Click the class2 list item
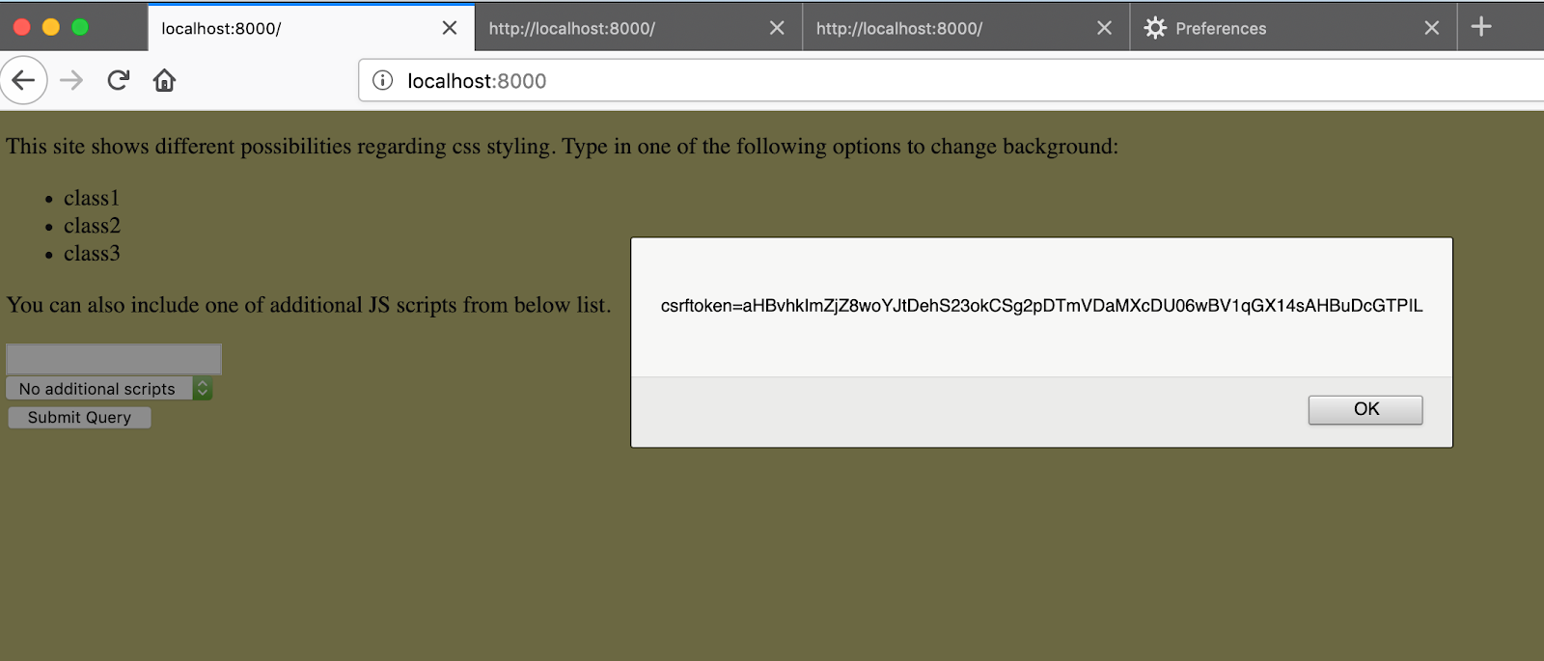 tap(92, 226)
